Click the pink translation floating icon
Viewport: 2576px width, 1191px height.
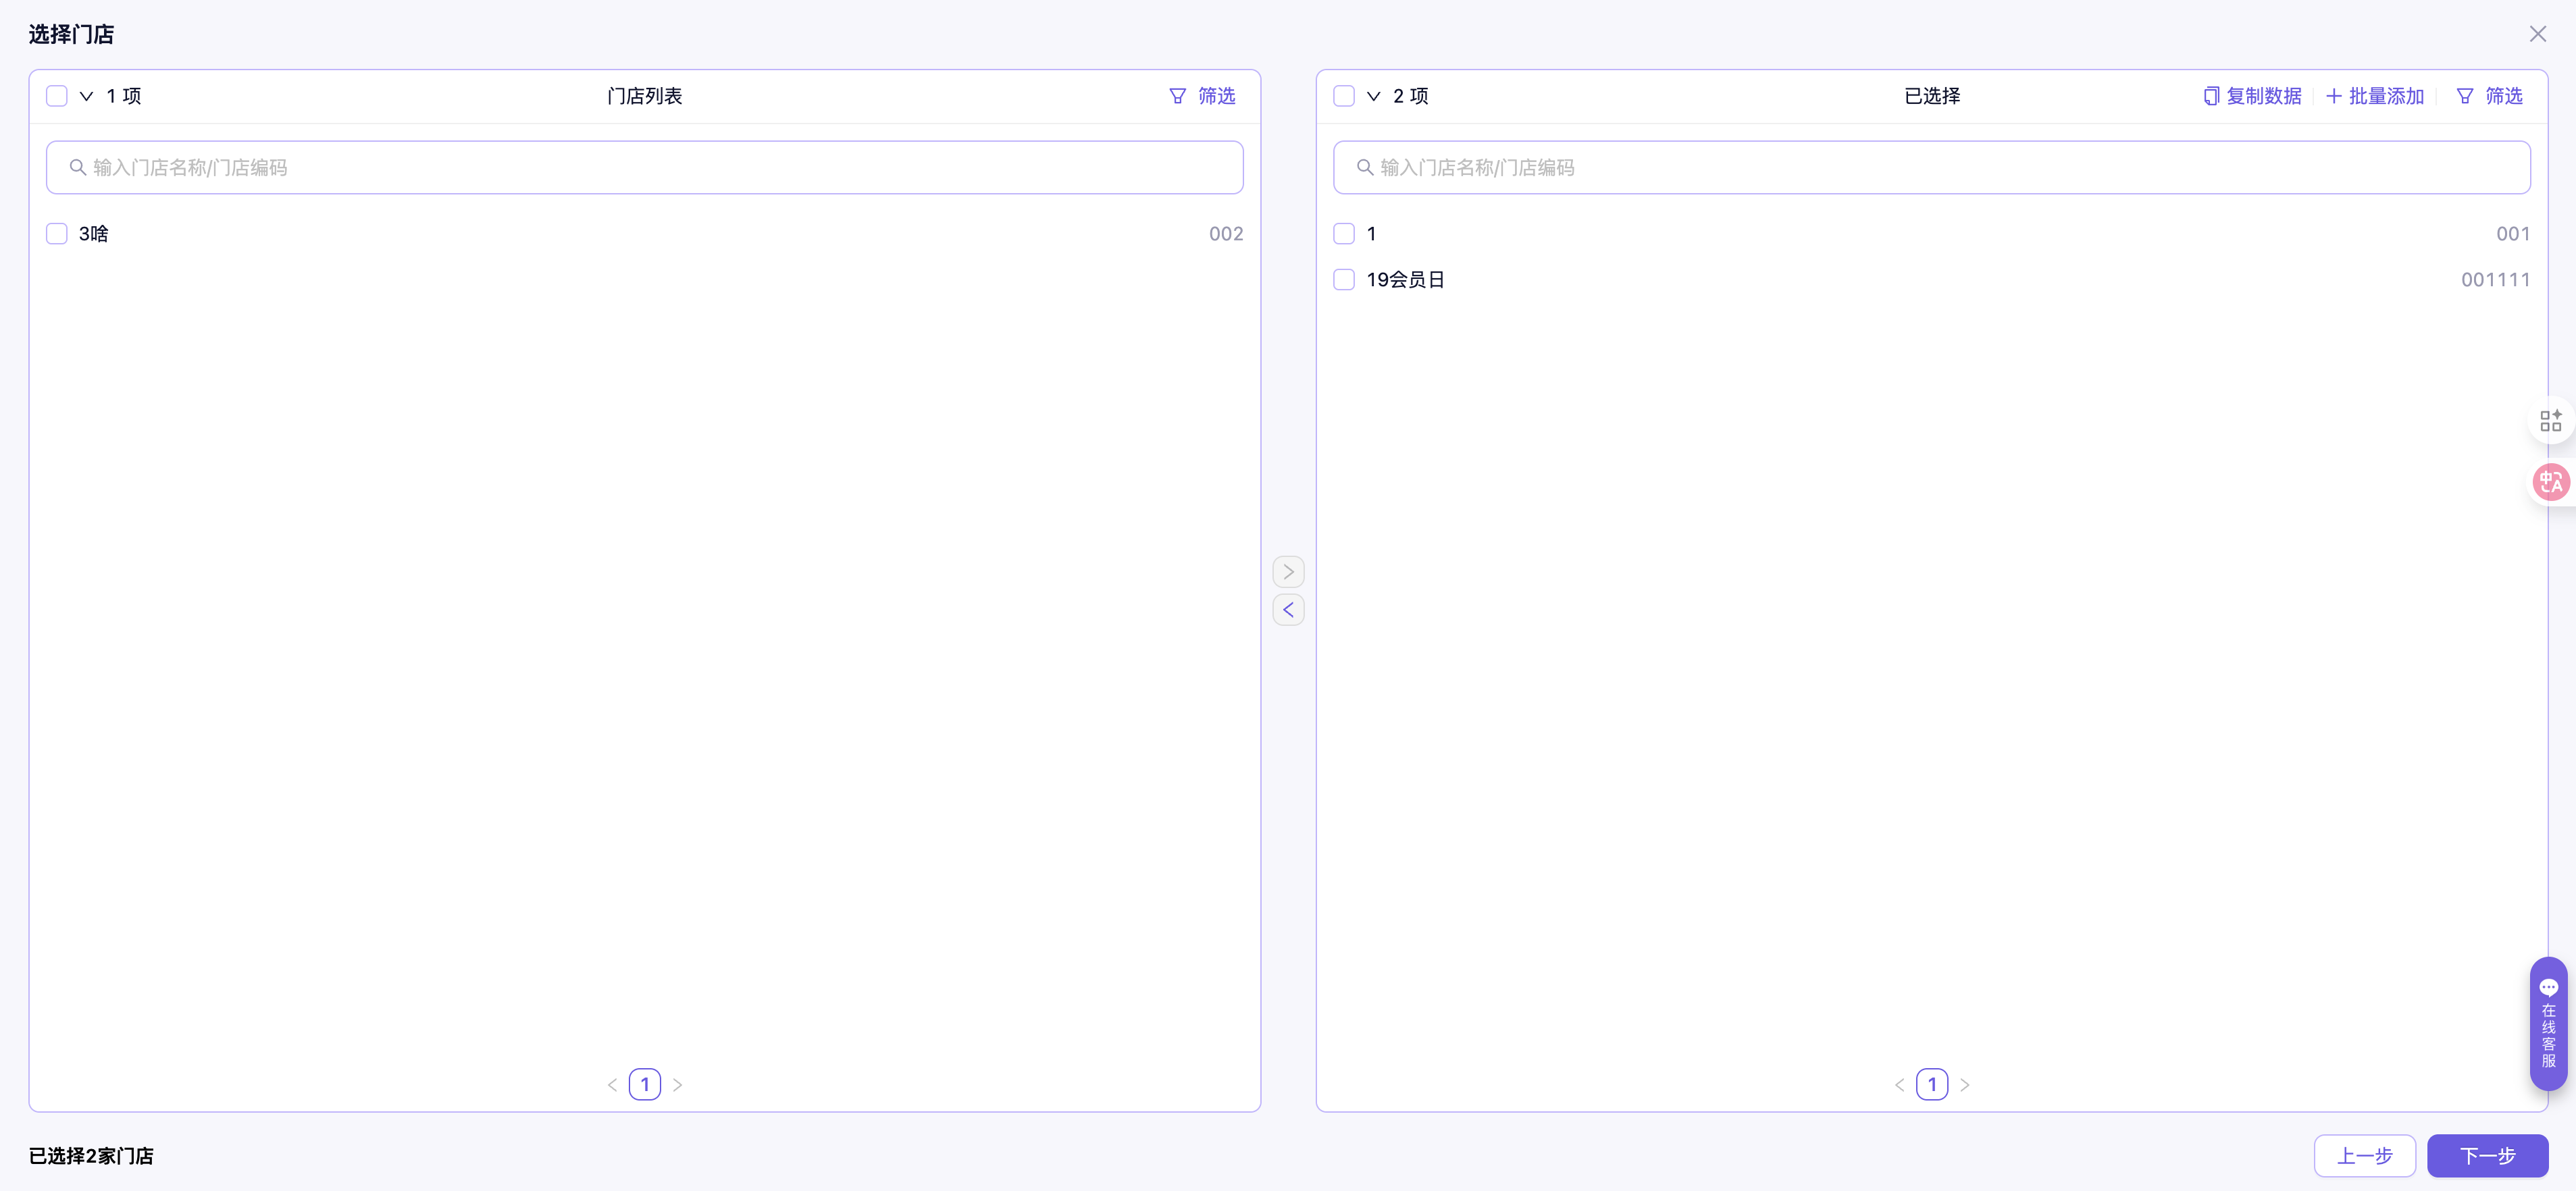(x=2550, y=482)
